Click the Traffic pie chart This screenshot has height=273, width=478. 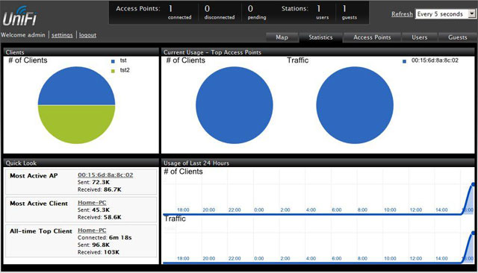click(355, 105)
